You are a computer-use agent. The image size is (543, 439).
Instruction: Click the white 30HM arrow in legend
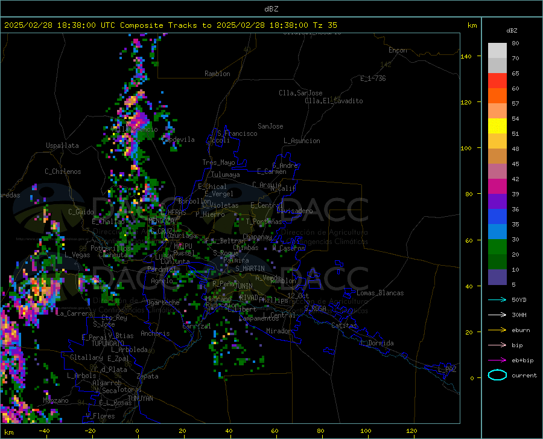(x=497, y=315)
